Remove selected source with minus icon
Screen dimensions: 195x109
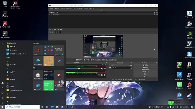pyautogui.click(x=52, y=30)
